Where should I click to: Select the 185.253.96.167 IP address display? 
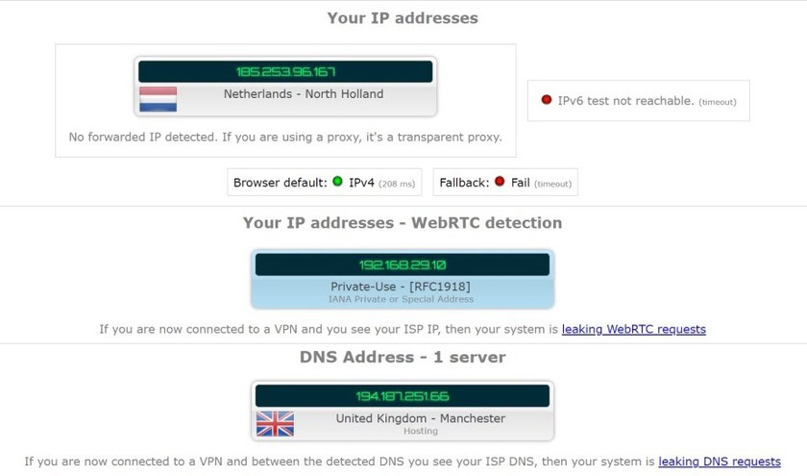pyautogui.click(x=286, y=71)
